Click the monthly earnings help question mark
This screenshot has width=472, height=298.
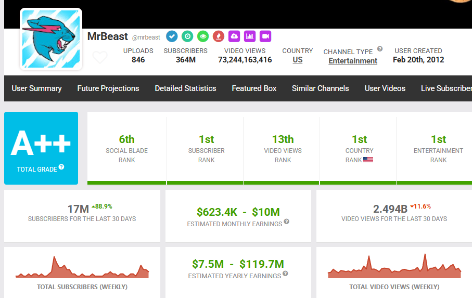click(287, 222)
